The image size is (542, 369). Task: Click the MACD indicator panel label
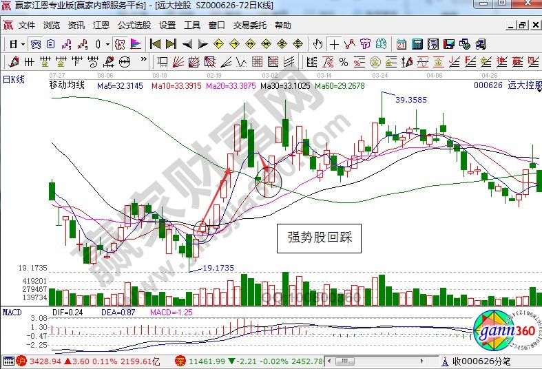pos(12,313)
